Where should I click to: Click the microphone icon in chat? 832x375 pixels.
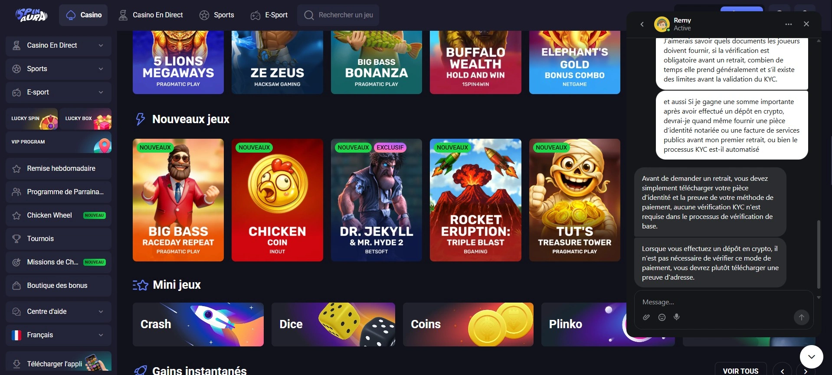677,317
